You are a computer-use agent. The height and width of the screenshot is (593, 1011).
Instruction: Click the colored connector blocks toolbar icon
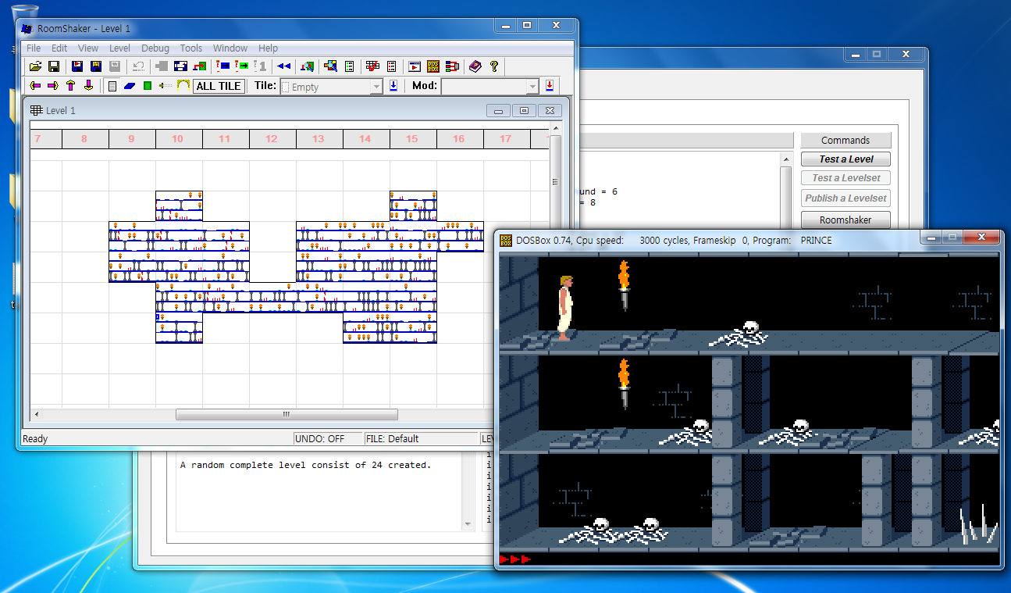[x=451, y=66]
